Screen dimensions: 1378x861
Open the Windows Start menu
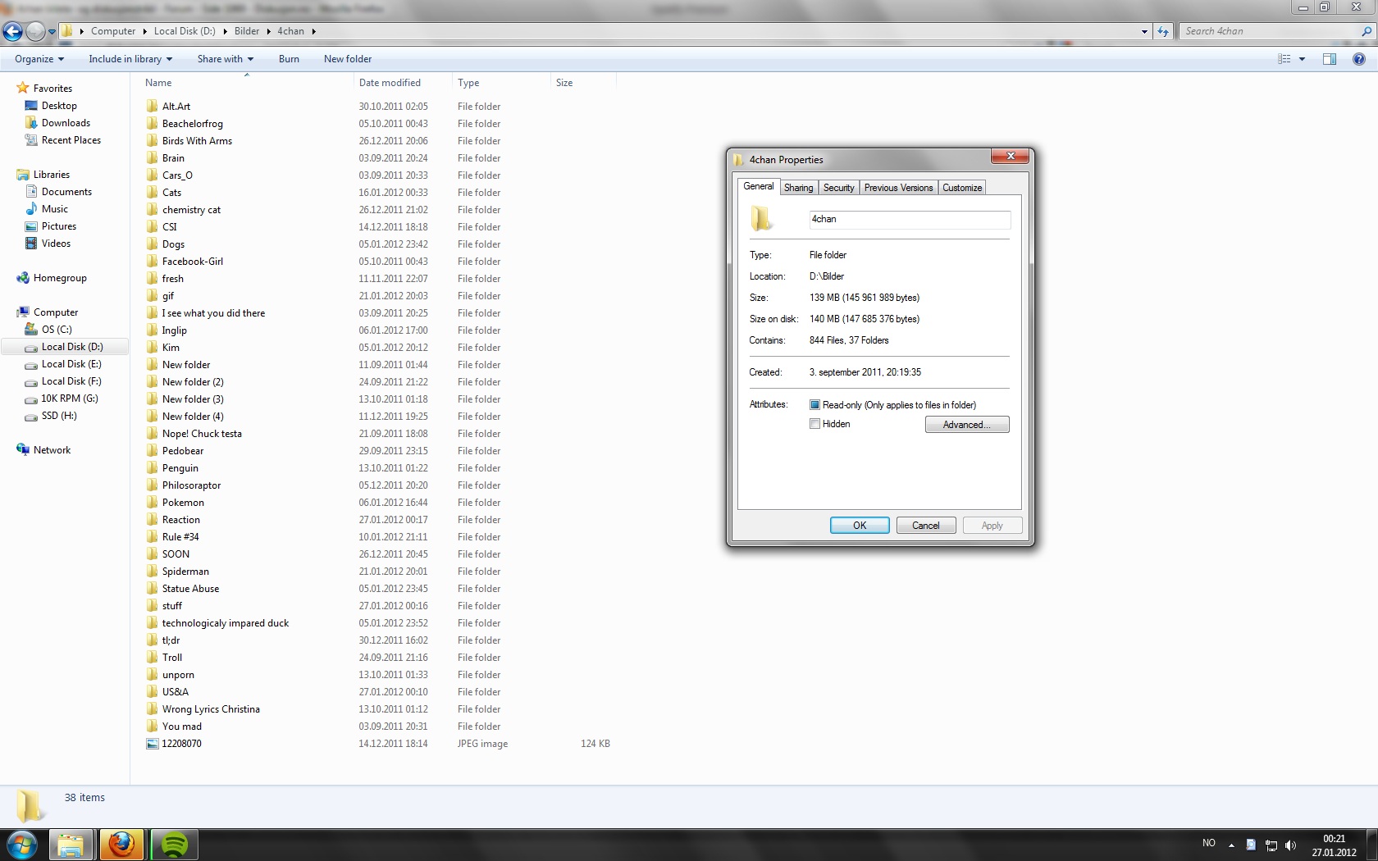point(21,845)
